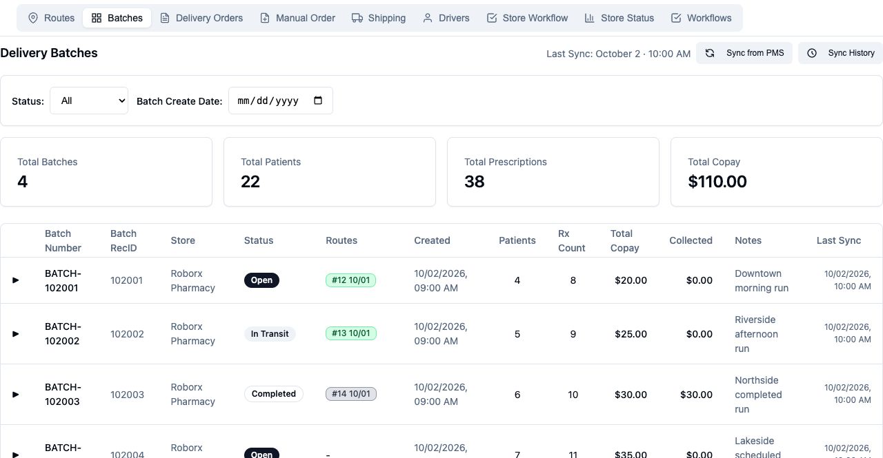Viewport: 883px width, 458px height.
Task: Click the Batch Create Date input
Action: pyautogui.click(x=281, y=101)
